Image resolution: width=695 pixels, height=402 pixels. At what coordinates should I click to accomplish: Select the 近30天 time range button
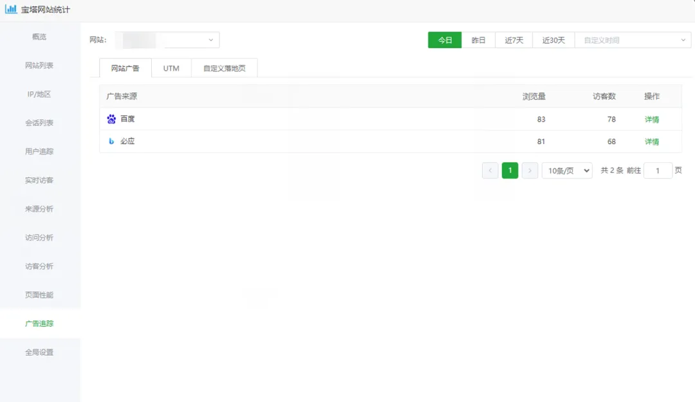(553, 40)
